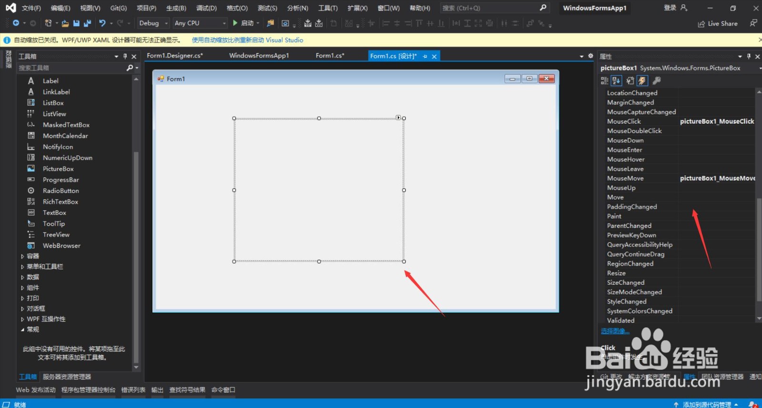This screenshot has height=408, width=762.
Task: Expand the WPF 互操作性 toolbox group
Action: coord(22,319)
